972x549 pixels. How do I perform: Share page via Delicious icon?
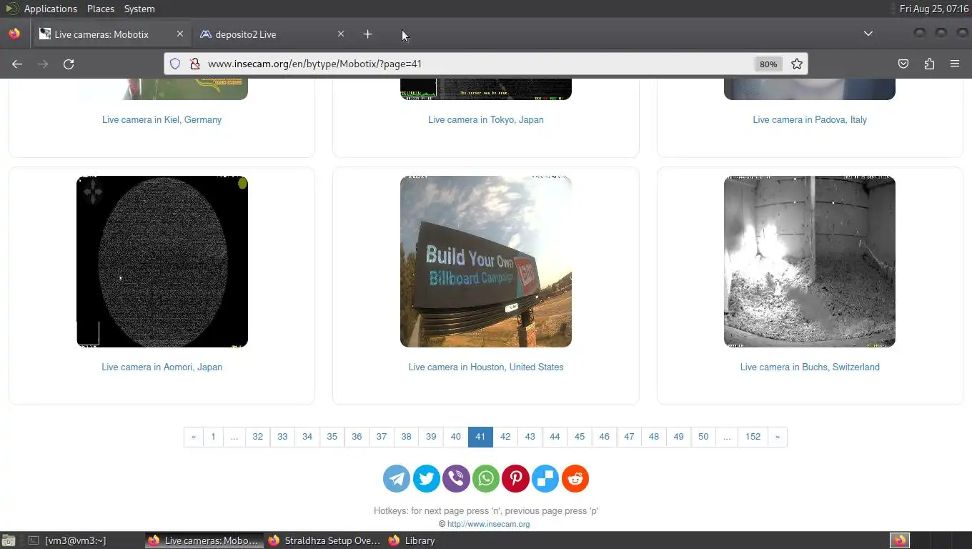click(545, 478)
